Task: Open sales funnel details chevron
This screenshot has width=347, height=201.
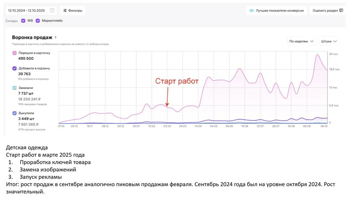Action: coord(56,37)
